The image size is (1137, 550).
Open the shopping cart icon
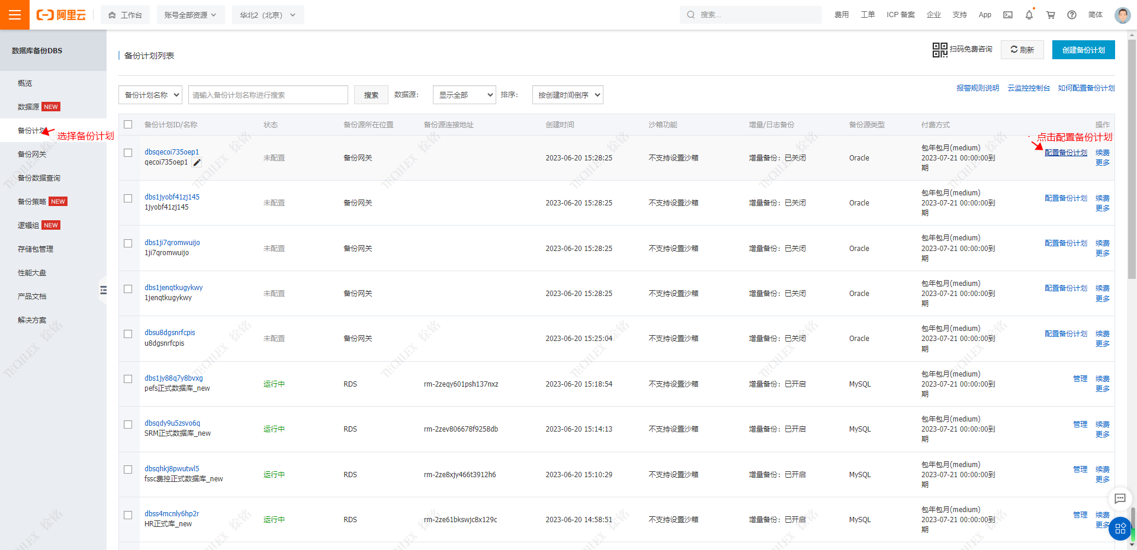(x=1051, y=15)
